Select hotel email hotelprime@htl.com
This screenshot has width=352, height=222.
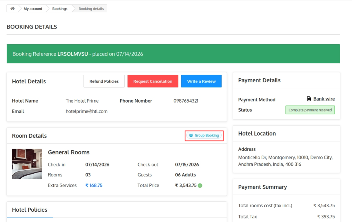pyautogui.click(x=87, y=111)
